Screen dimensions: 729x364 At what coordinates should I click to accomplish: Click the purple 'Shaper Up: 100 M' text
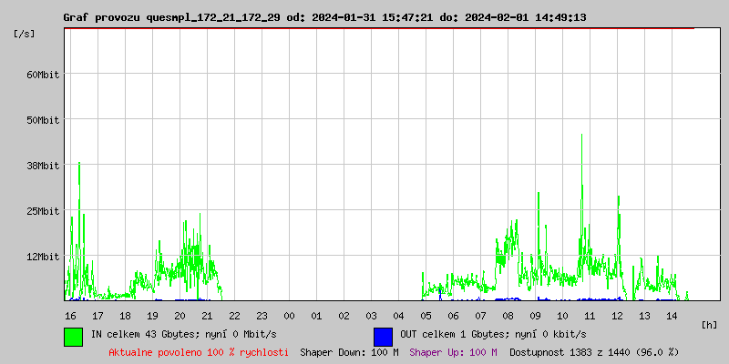coord(453,352)
